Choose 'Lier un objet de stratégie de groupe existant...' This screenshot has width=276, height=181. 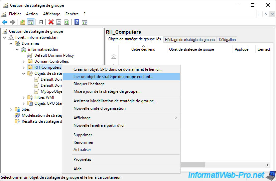pos(113,77)
